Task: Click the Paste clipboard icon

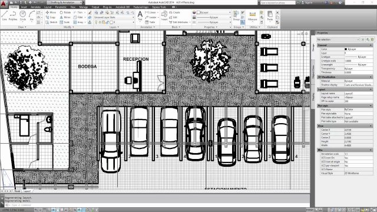Action: (x=270, y=16)
